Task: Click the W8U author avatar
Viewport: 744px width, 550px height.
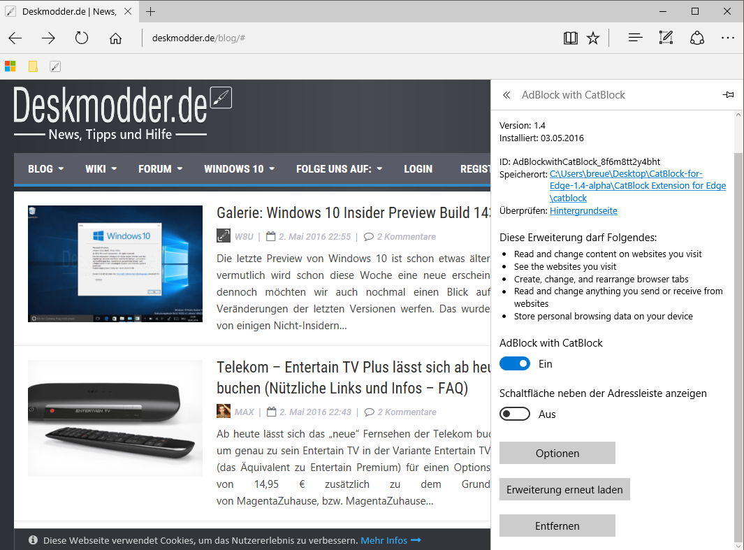Action: 224,236
